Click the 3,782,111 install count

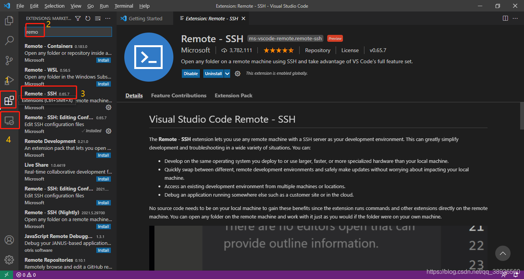point(237,50)
